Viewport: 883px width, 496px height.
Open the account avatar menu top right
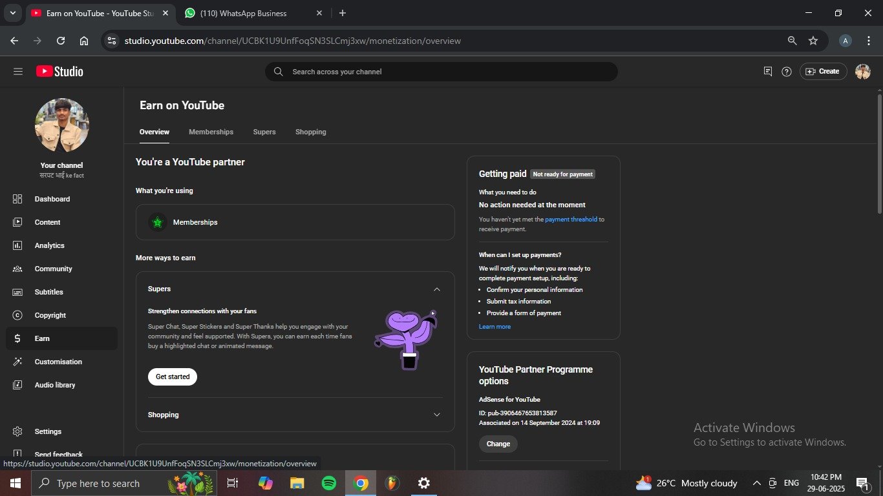click(x=863, y=72)
